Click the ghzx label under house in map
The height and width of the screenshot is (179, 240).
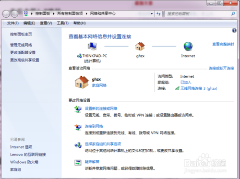[140, 56]
